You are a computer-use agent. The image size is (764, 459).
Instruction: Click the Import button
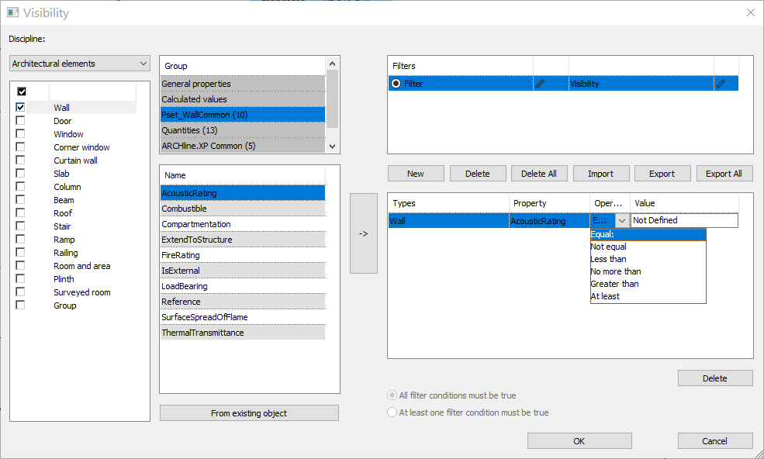pyautogui.click(x=601, y=174)
